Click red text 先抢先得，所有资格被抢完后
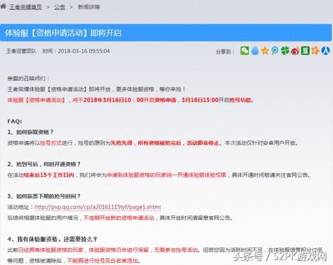This screenshot has height=265, width=333. pyautogui.click(x=146, y=143)
